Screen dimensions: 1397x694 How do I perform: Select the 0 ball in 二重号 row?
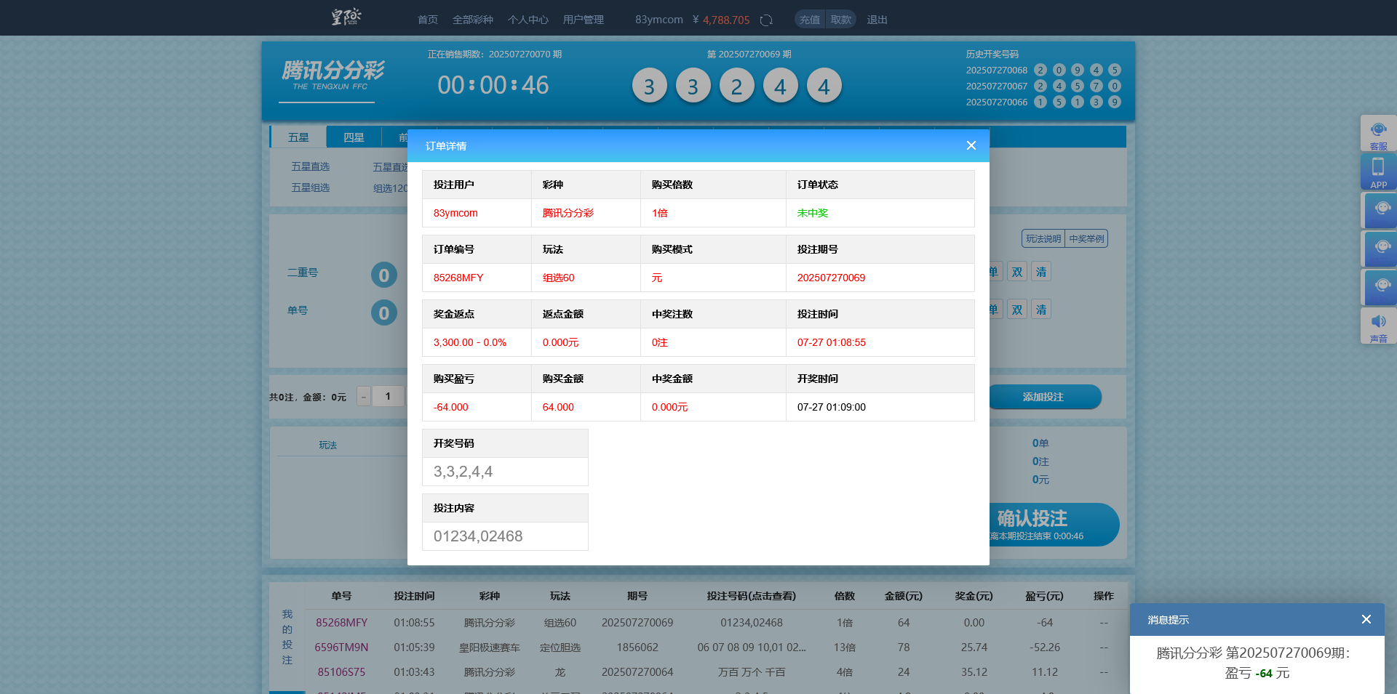pos(384,275)
